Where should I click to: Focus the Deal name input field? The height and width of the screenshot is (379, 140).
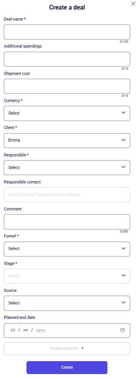pos(67,32)
